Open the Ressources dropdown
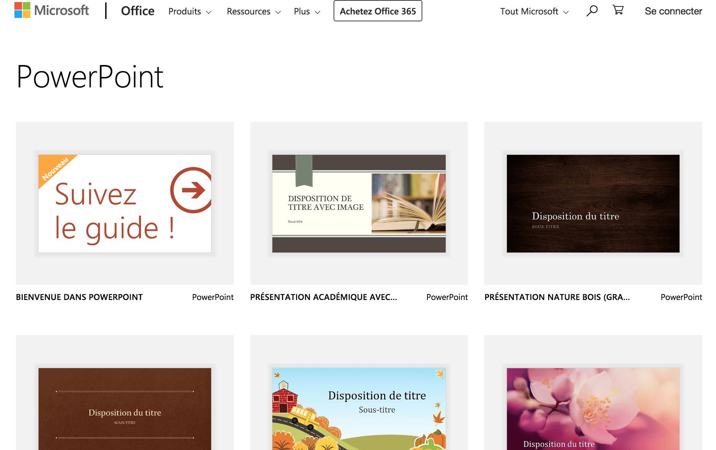716x450 pixels. 253,11
